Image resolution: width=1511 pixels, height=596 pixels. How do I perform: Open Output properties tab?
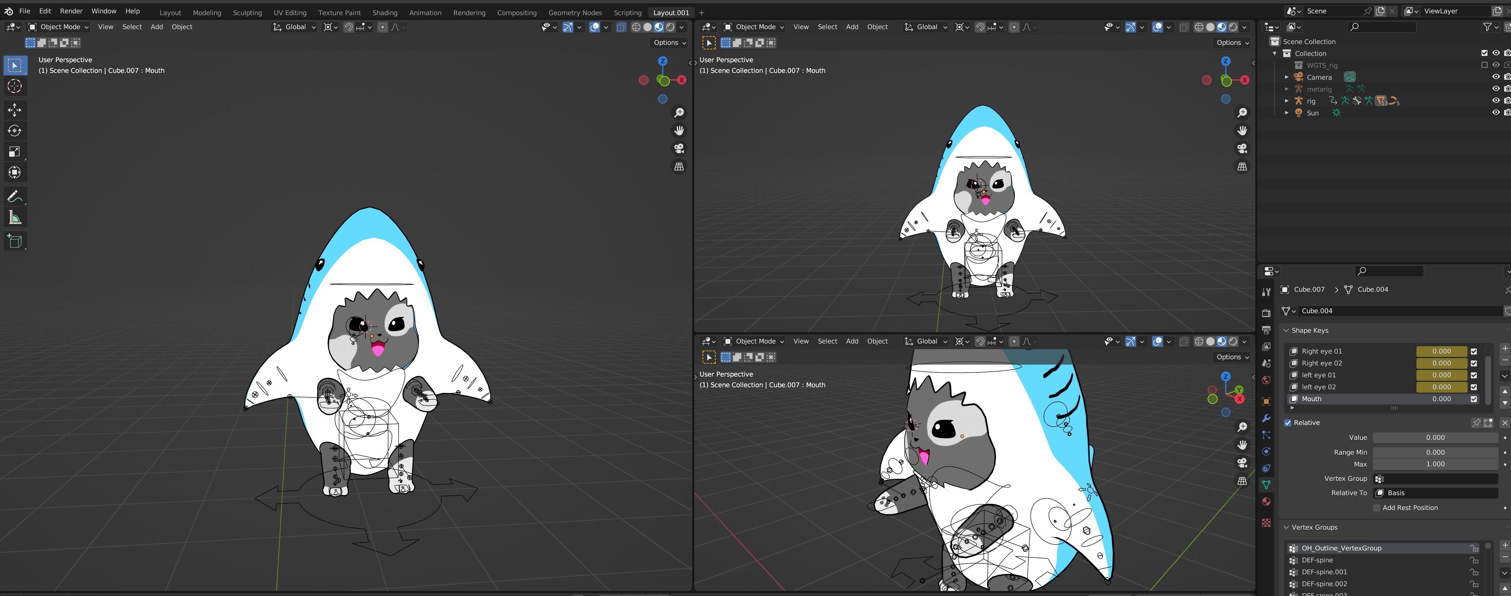(x=1266, y=330)
